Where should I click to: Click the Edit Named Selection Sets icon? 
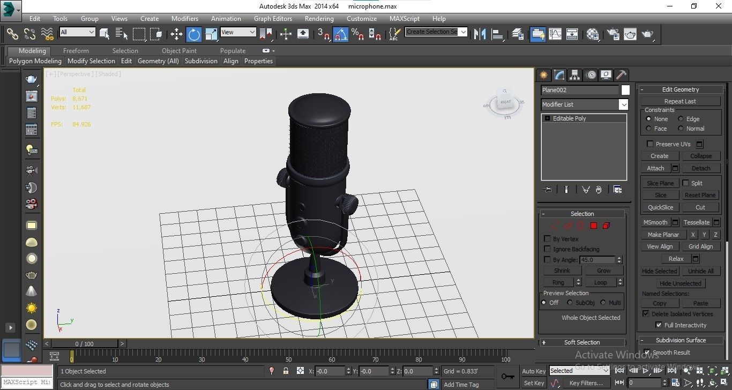pyautogui.click(x=394, y=34)
